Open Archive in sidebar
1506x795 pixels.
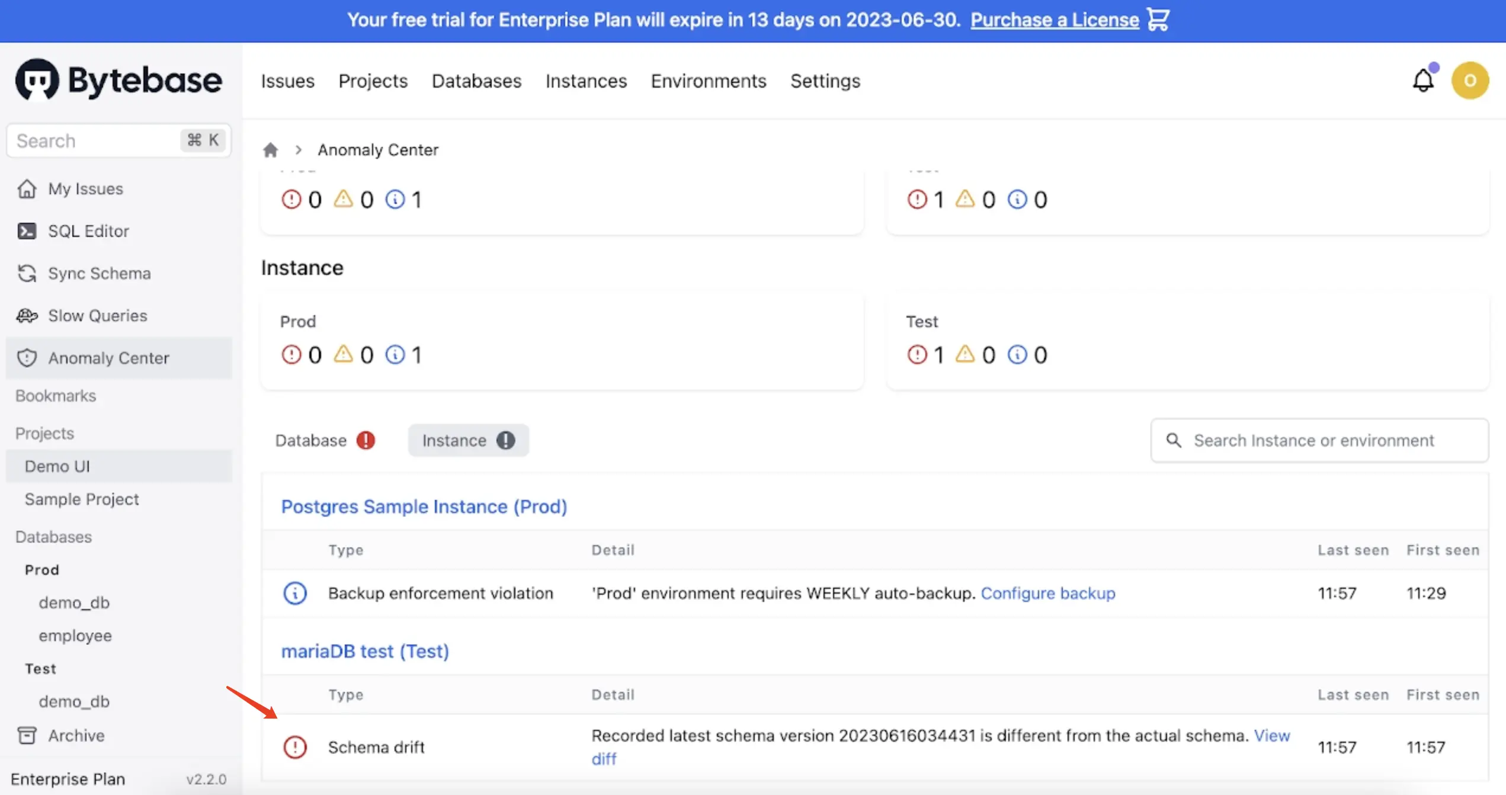(x=118, y=735)
